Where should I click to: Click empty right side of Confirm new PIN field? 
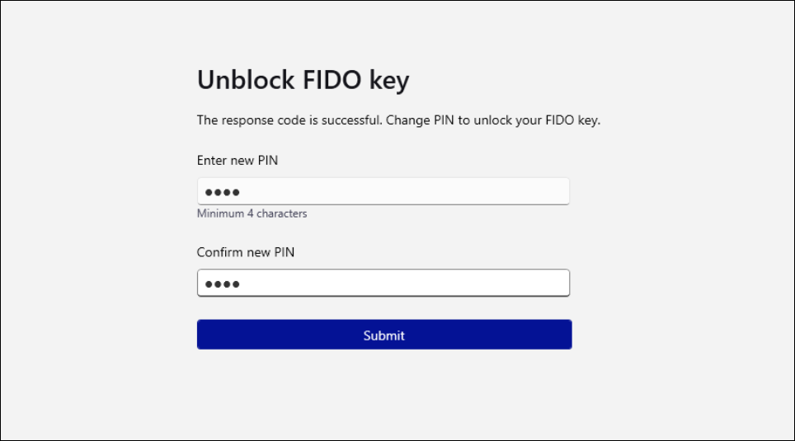click(x=495, y=284)
